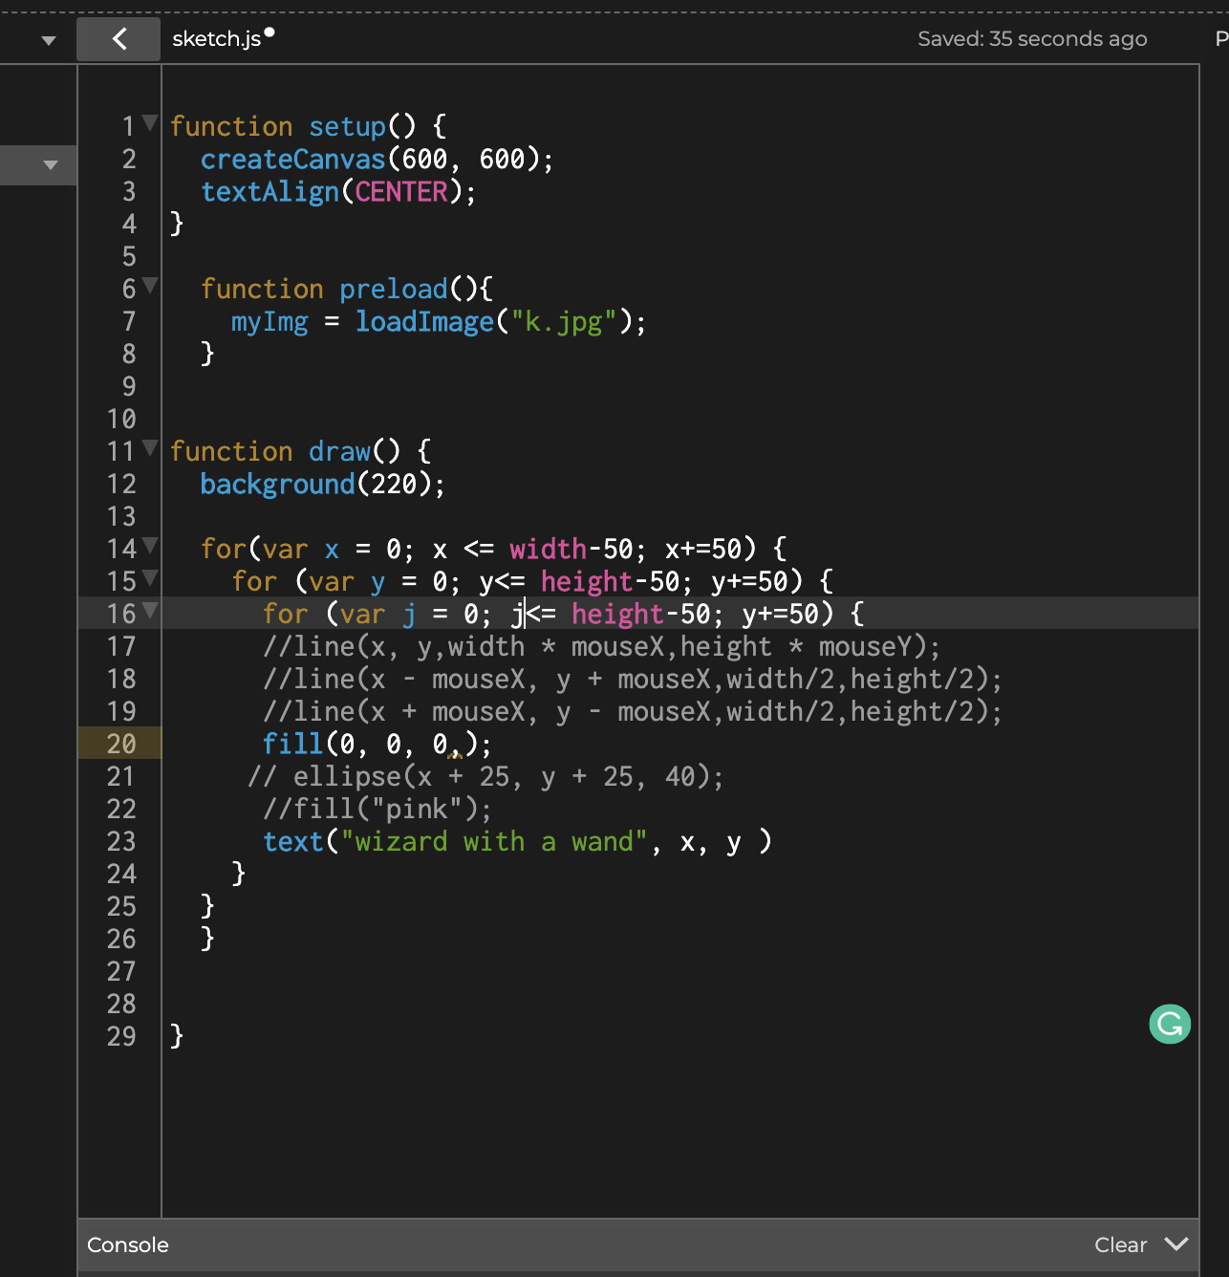Fold the setup function at line 1

pyautogui.click(x=150, y=123)
